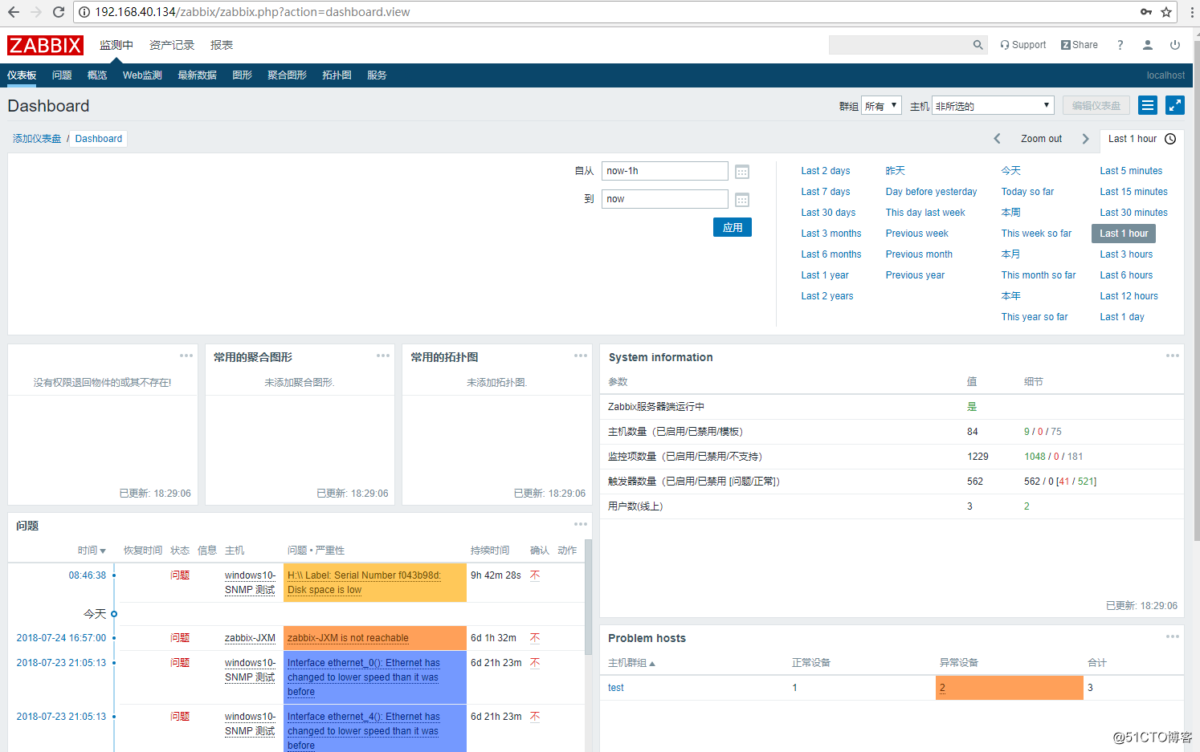
Task: Click the saved password key icon
Action: pos(1146,12)
